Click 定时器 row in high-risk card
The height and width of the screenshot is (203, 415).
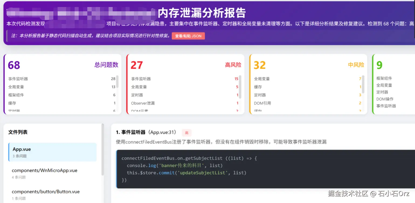[x=185, y=95]
